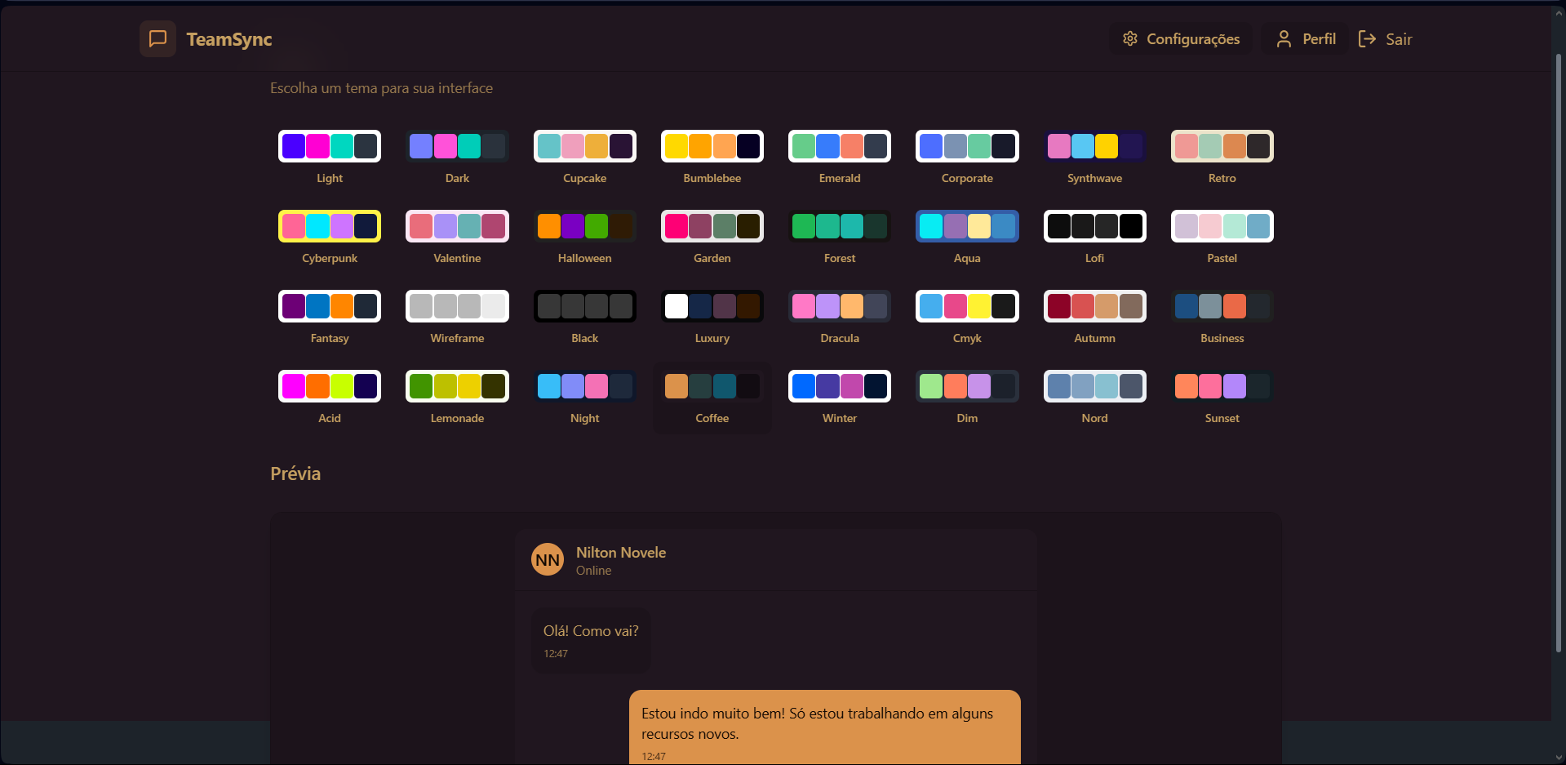Select the Forest theme palette
1566x765 pixels.
tap(840, 226)
